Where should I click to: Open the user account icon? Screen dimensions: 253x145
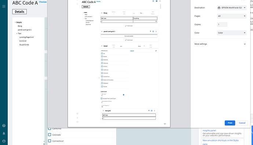click(x=4, y=141)
